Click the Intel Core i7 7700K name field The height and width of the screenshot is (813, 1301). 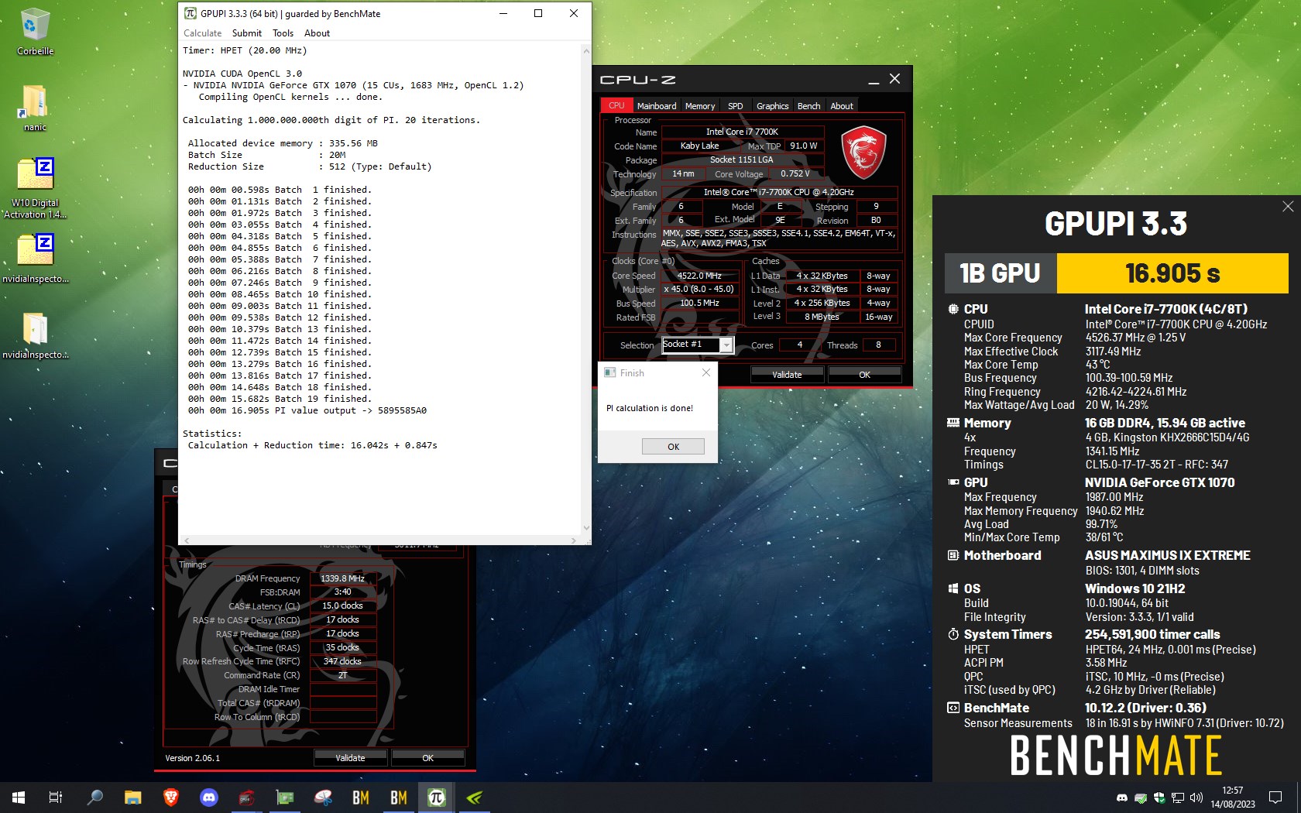[742, 132]
